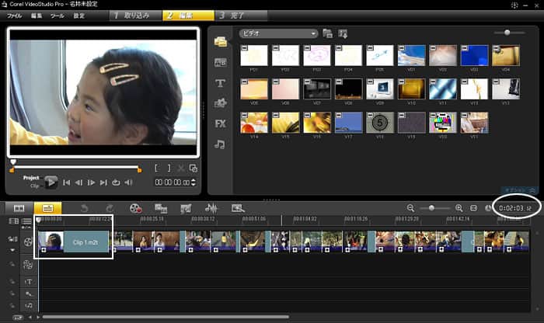Open the ファイル menu
This screenshot has width=544, height=323.
click(x=14, y=16)
